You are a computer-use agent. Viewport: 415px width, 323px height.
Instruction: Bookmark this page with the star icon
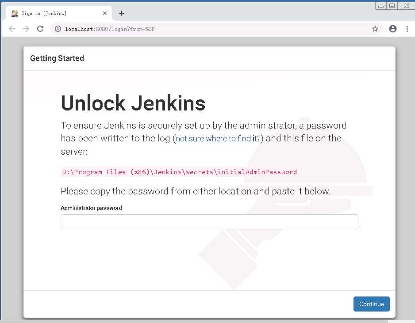375,29
